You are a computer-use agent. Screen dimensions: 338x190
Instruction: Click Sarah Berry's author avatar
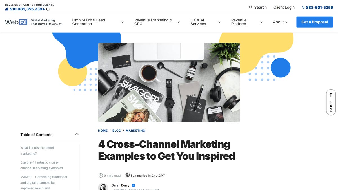coord(103,187)
